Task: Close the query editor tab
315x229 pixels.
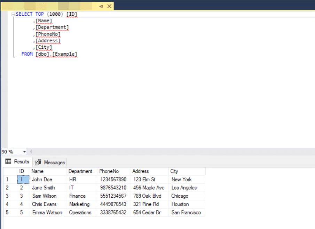Action: [109, 6]
